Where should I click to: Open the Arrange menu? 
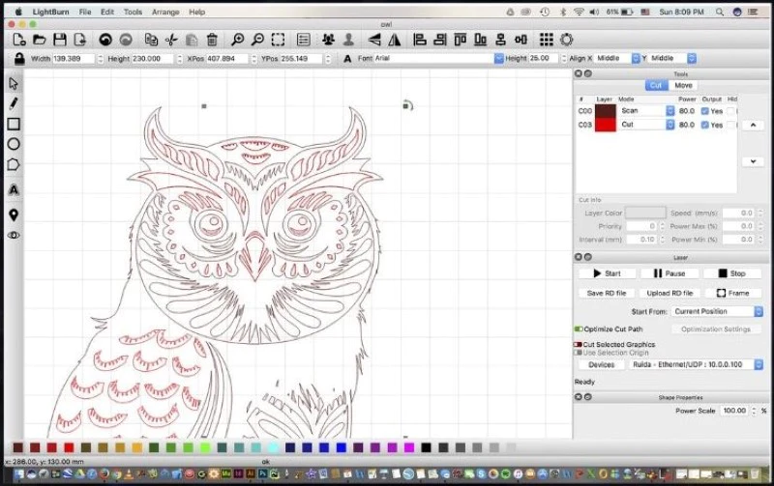pos(164,12)
